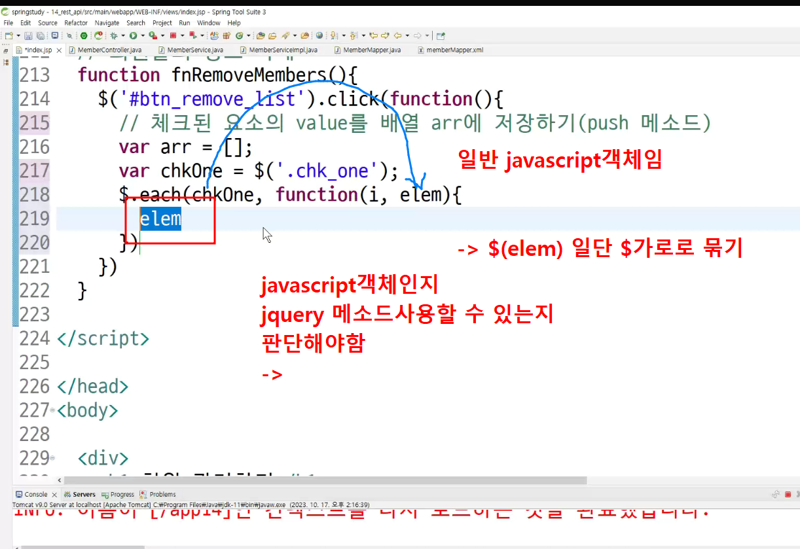This screenshot has width=800, height=549.
Task: Close the Console view tab
Action: tap(55, 495)
